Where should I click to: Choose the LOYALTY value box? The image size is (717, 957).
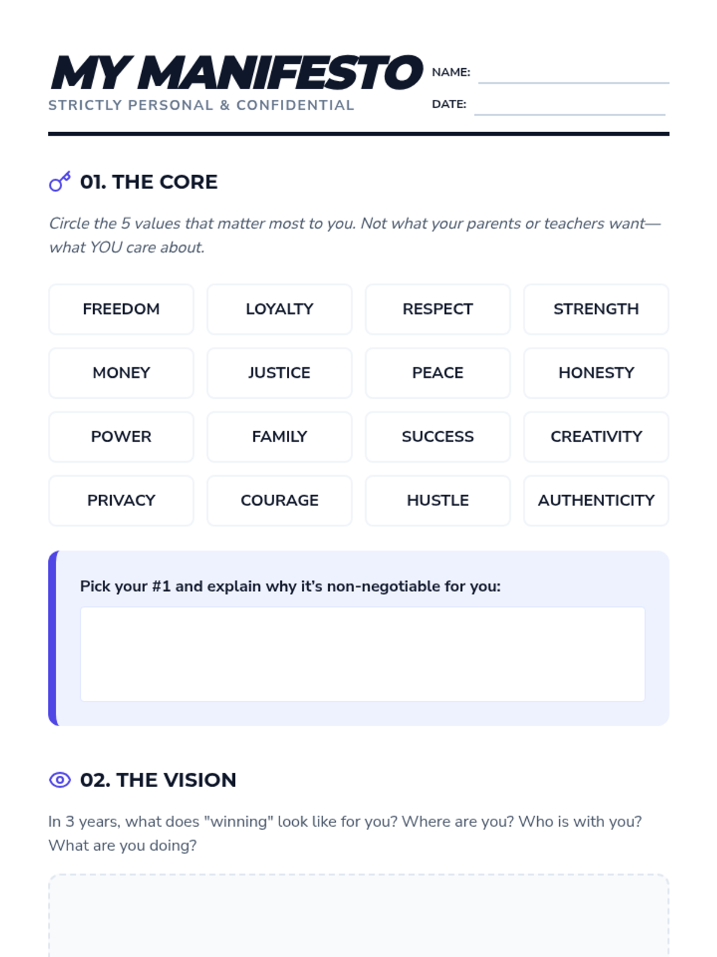[280, 309]
